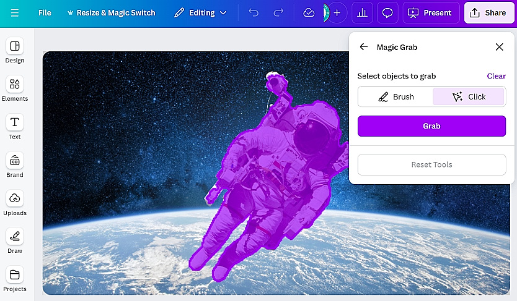This screenshot has height=301, width=517.
Task: Open the Draw sidebar panel
Action: 14,241
